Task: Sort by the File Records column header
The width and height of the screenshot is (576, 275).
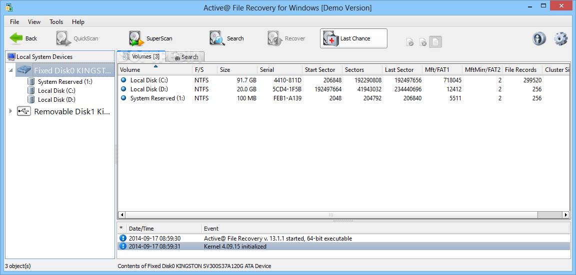Action: coord(522,70)
